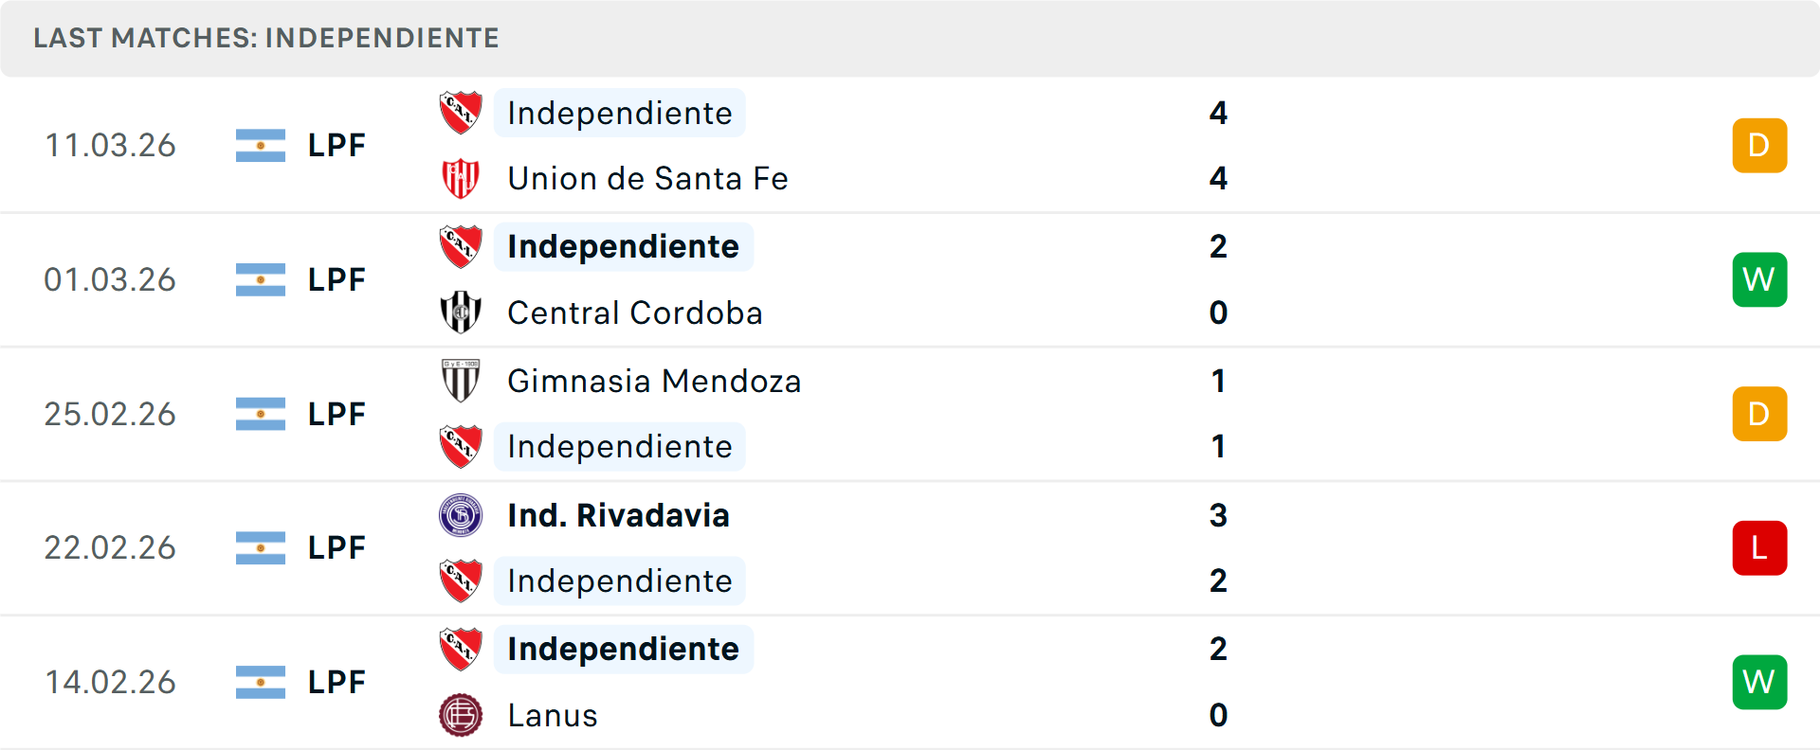This screenshot has width=1820, height=750.
Task: Click the highlighted Independiente name against Central Cordoba
Action: tap(623, 247)
